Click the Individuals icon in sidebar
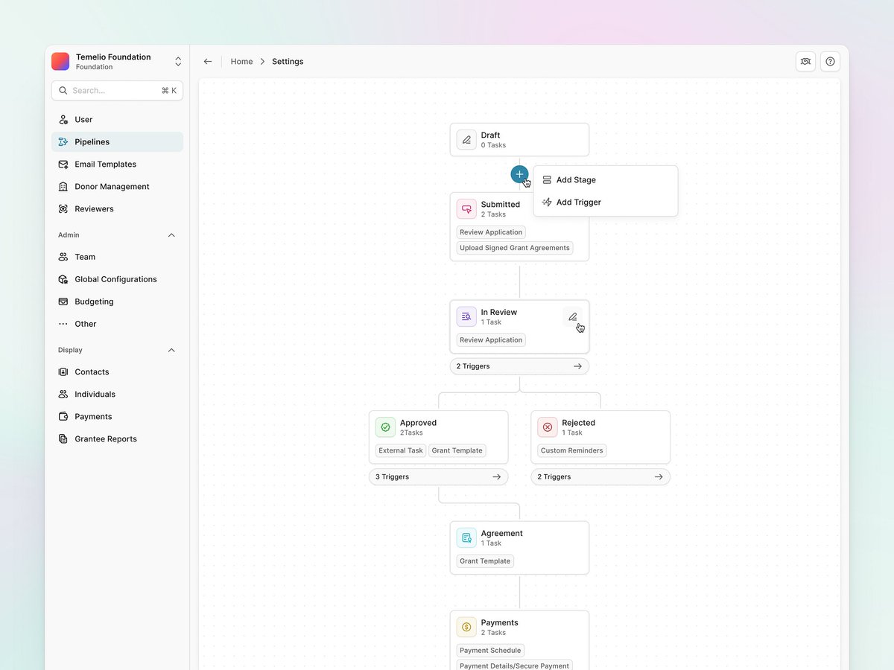The height and width of the screenshot is (670, 894). [63, 394]
